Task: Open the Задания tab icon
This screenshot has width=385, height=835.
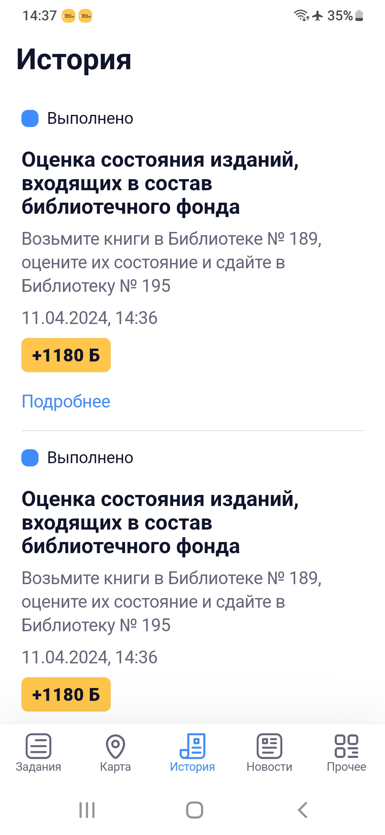Action: [38, 746]
